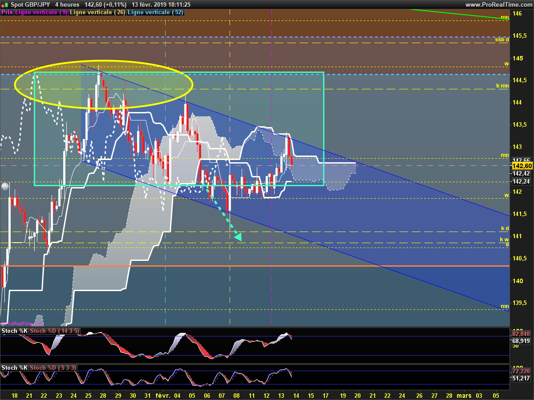Click the 144,5 level on price axis

pos(519,80)
